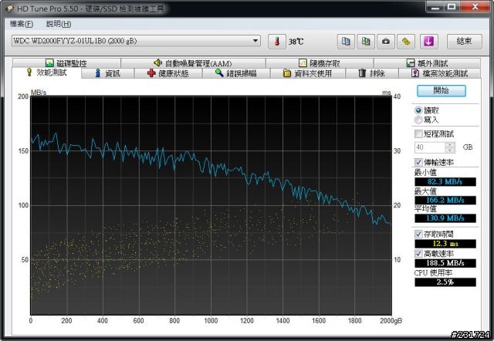Decrease short stroke GB stepper down arrow
This screenshot has width=494, height=341.
[450, 150]
